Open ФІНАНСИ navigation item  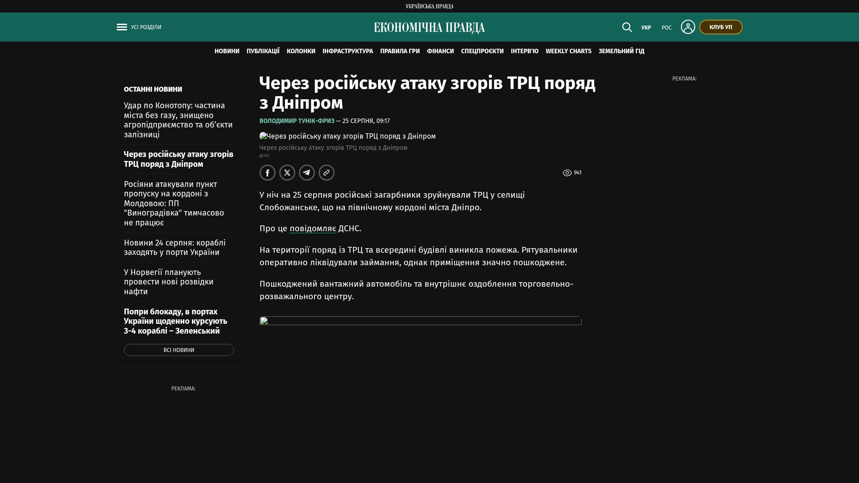click(x=440, y=51)
